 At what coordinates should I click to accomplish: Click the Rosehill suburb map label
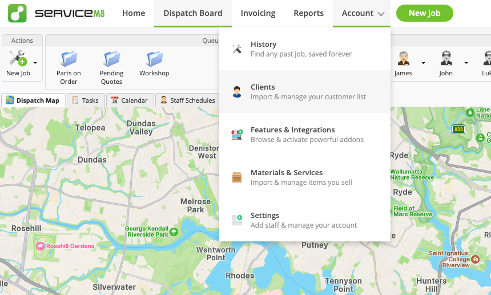[x=26, y=228]
